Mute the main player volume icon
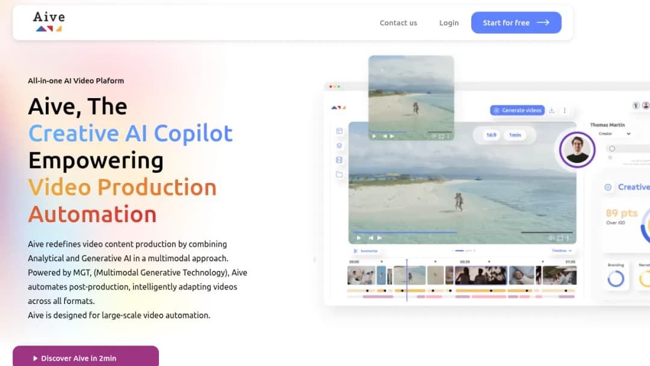This screenshot has width=650, height=366. 551,238
